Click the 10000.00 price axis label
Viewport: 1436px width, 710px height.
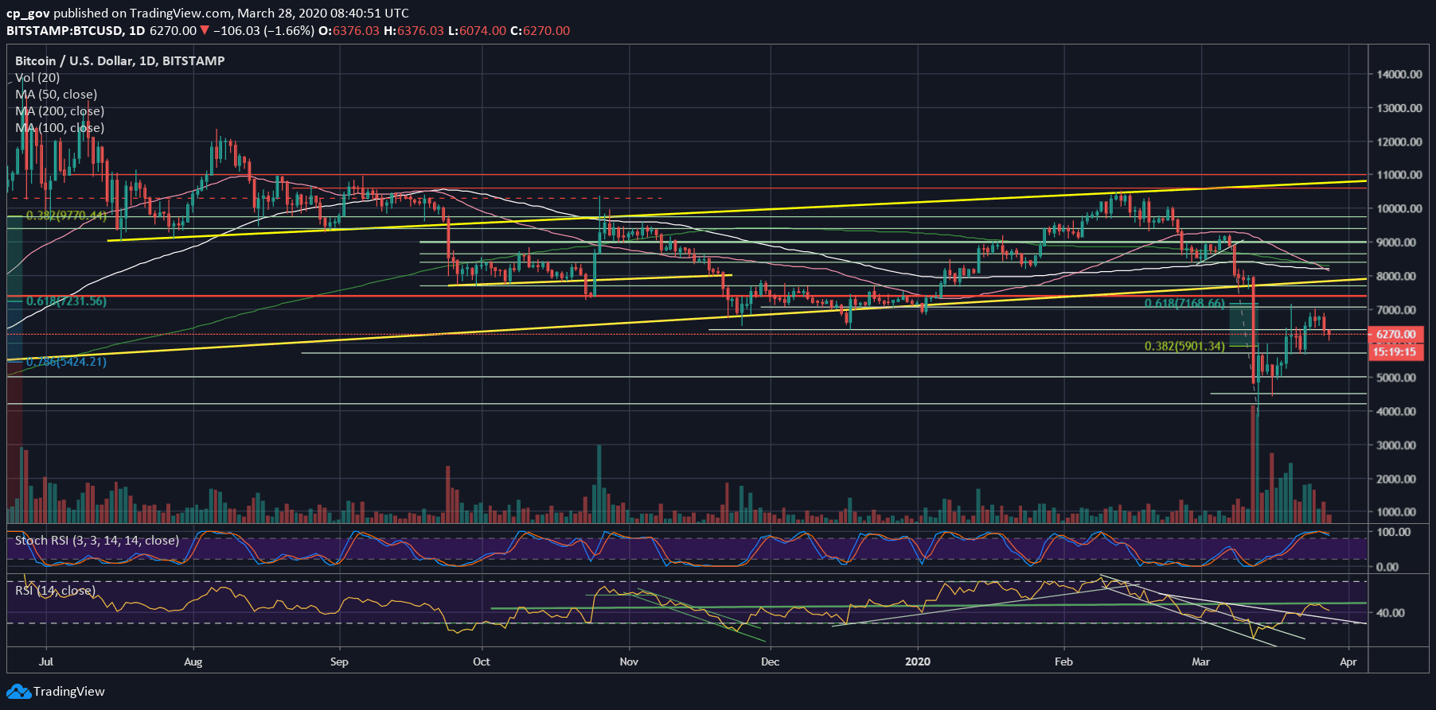click(x=1399, y=208)
